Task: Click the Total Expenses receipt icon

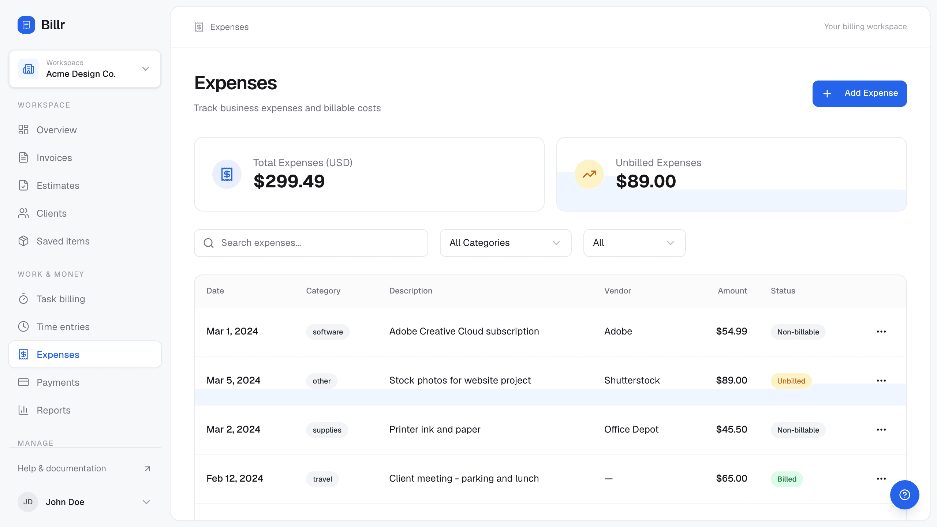Action: (x=227, y=174)
